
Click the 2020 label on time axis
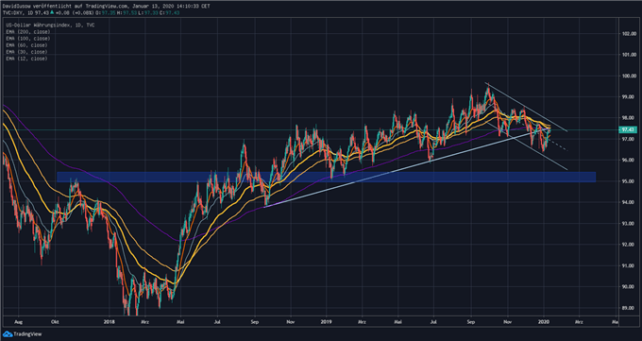click(x=544, y=322)
